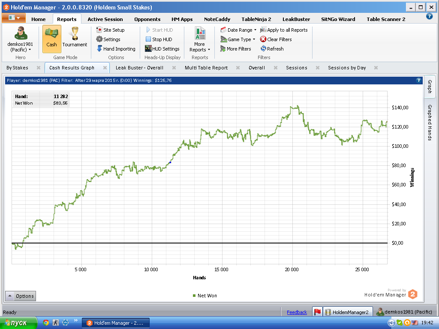
Task: Click the US flag language tray icon
Action: click(415, 323)
